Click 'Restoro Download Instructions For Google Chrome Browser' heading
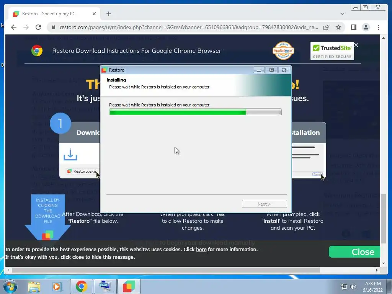This screenshot has width=392, height=294. [x=137, y=51]
